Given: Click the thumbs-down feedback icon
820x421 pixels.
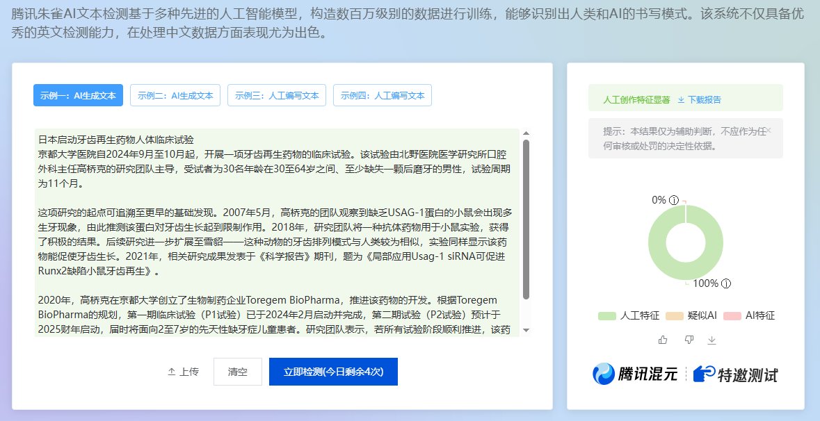Looking at the screenshot, I should 688,340.
